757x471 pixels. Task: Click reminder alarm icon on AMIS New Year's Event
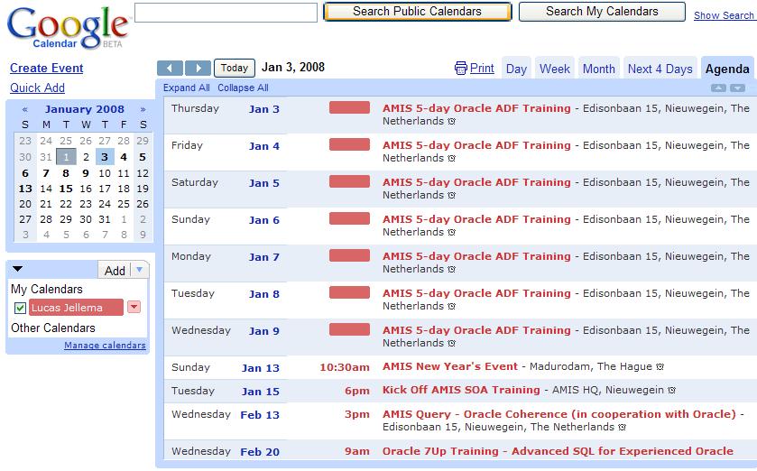[660, 367]
